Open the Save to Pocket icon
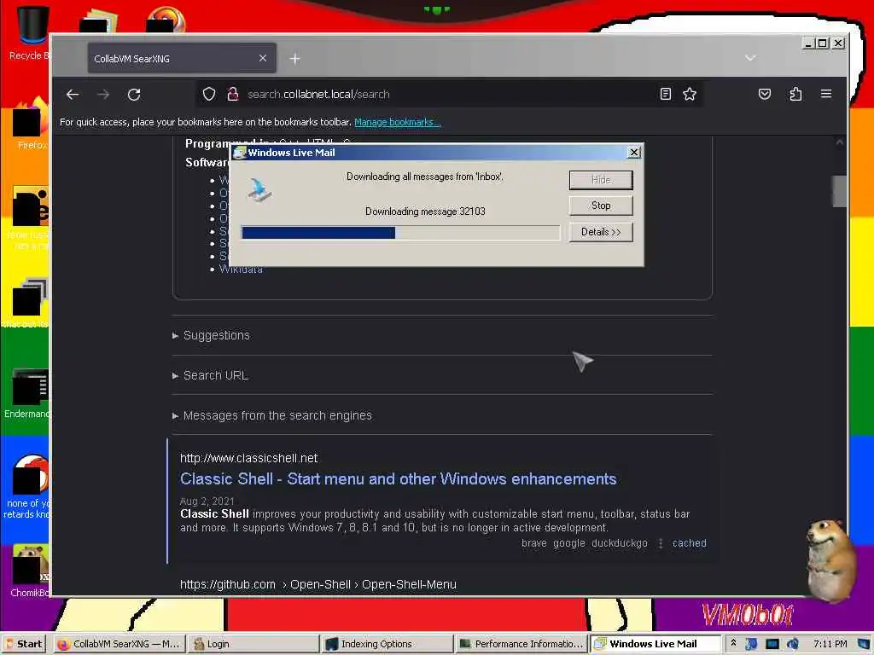874x655 pixels. (x=765, y=94)
